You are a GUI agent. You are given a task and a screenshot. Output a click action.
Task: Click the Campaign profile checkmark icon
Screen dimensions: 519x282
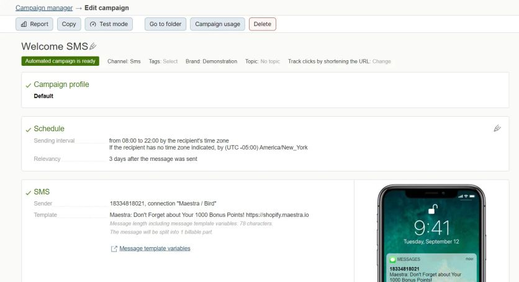[x=29, y=85]
